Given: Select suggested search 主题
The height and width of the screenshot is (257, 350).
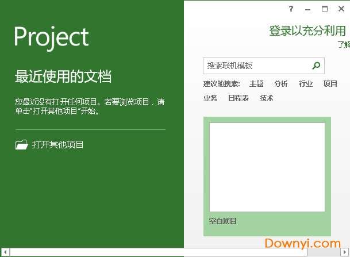Looking at the screenshot, I should (x=256, y=84).
